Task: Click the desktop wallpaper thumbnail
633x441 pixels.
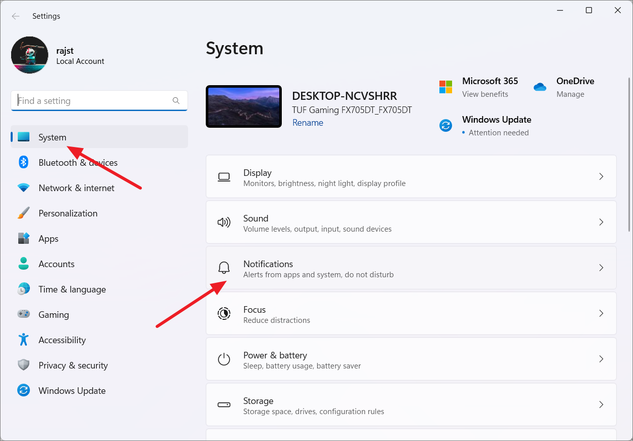Action: tap(244, 106)
